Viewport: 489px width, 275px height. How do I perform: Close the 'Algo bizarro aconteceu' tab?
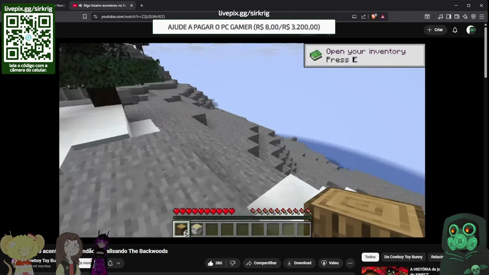tap(131, 6)
